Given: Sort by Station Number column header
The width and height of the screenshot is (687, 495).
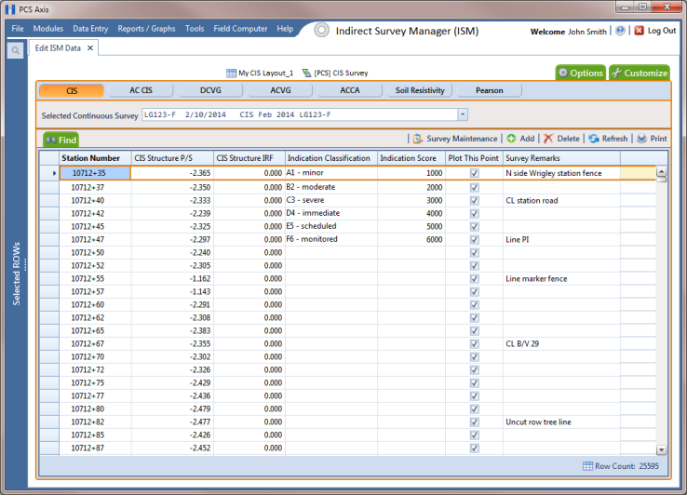Looking at the screenshot, I should 95,158.
